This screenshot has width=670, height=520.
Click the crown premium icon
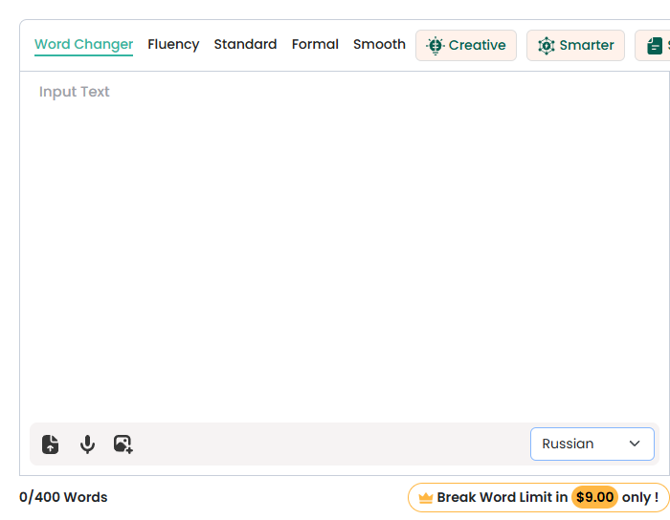[426, 498]
